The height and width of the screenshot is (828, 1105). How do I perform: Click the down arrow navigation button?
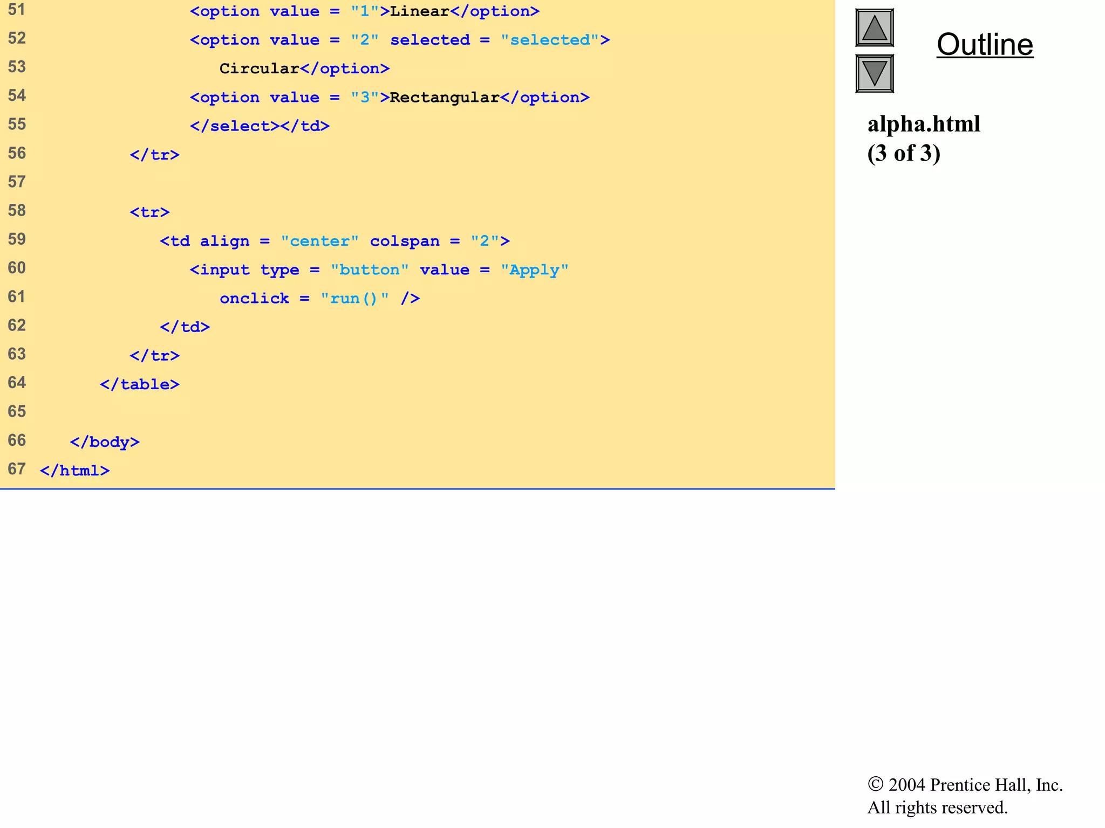[x=875, y=73]
